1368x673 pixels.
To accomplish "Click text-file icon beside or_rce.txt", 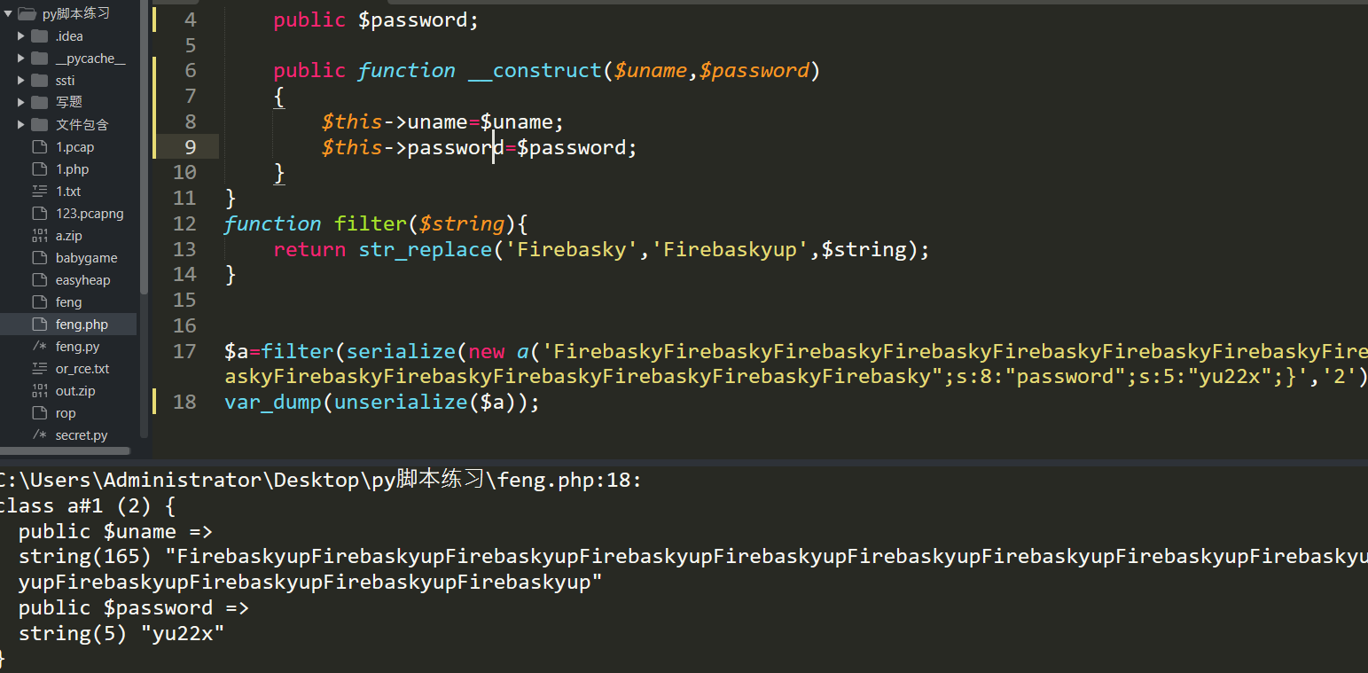I will click(x=39, y=368).
